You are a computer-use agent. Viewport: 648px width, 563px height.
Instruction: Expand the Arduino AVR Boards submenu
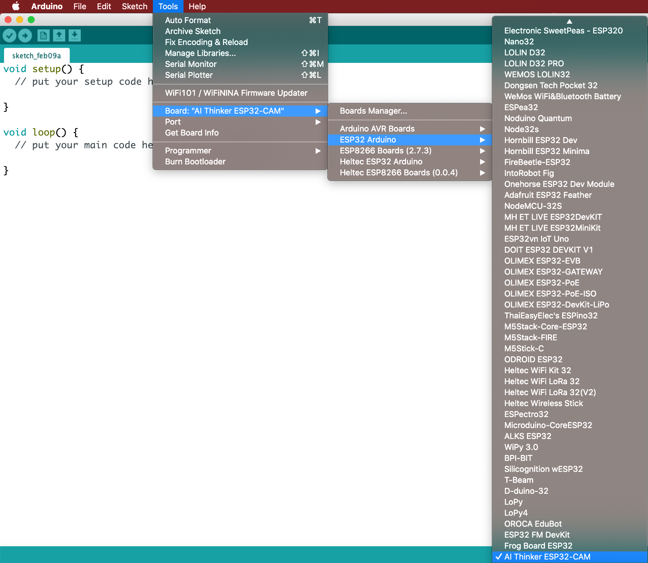(x=409, y=129)
